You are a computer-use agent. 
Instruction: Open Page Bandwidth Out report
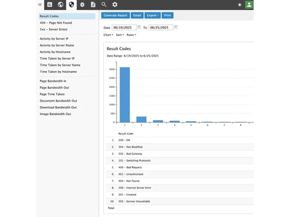(x=55, y=87)
